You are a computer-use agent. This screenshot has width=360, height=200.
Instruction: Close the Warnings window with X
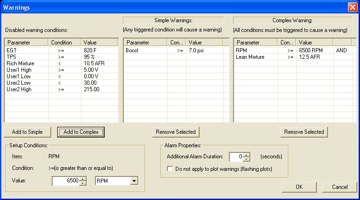pos(352,7)
